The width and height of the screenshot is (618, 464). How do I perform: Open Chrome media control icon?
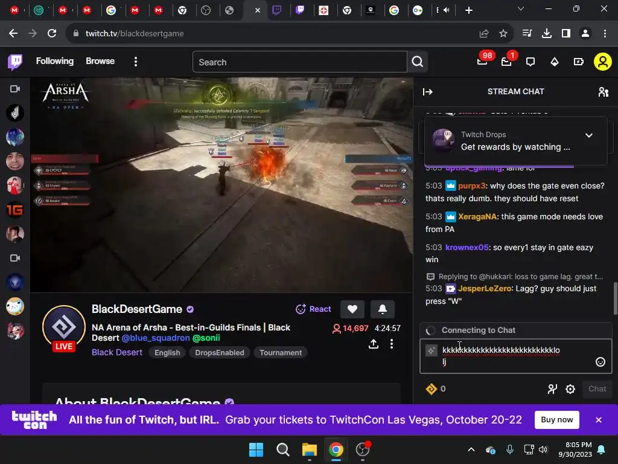527,34
